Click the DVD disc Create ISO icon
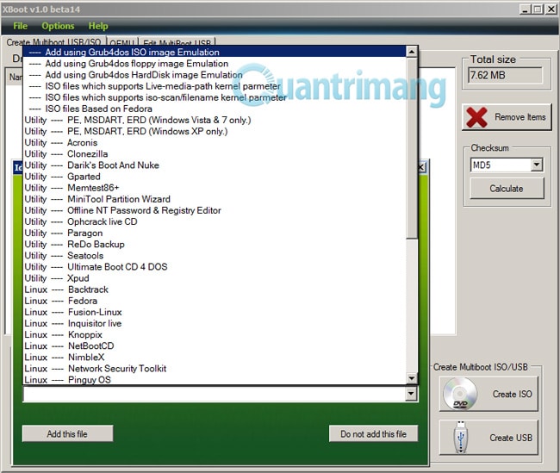The image size is (560, 473). click(x=460, y=394)
